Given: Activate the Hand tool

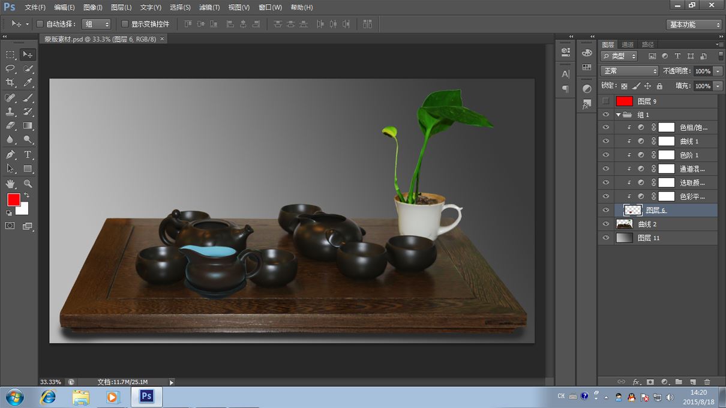Looking at the screenshot, I should coord(10,184).
